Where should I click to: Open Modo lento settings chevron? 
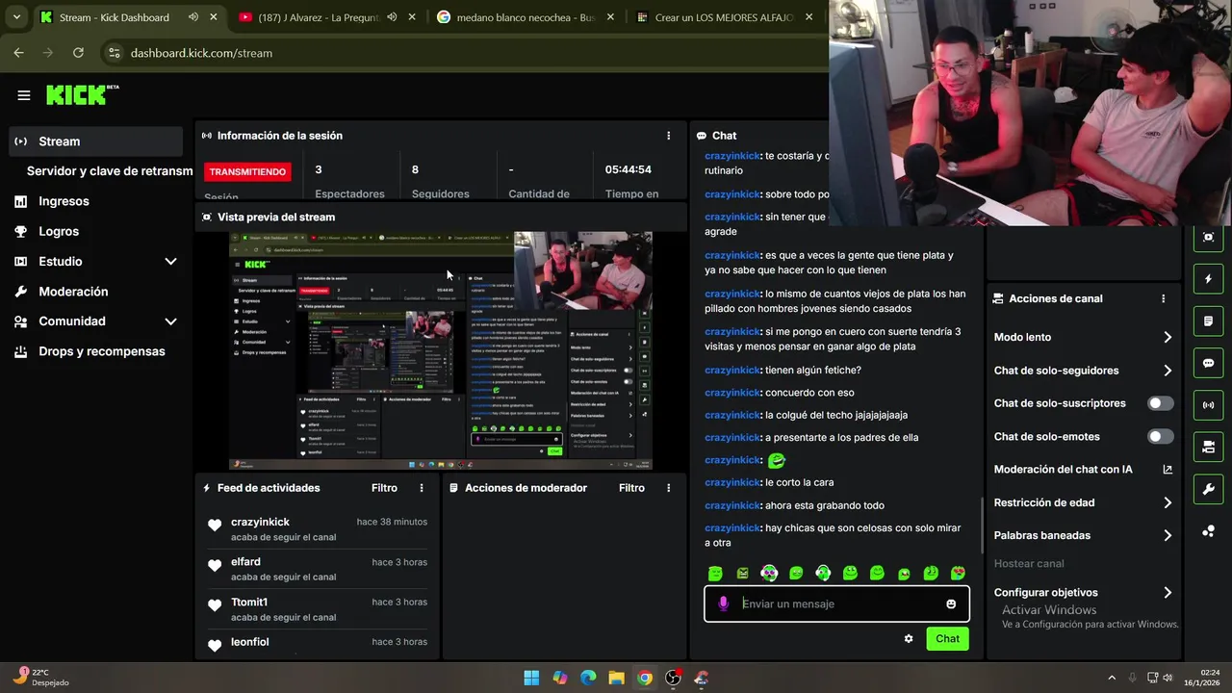coord(1168,337)
